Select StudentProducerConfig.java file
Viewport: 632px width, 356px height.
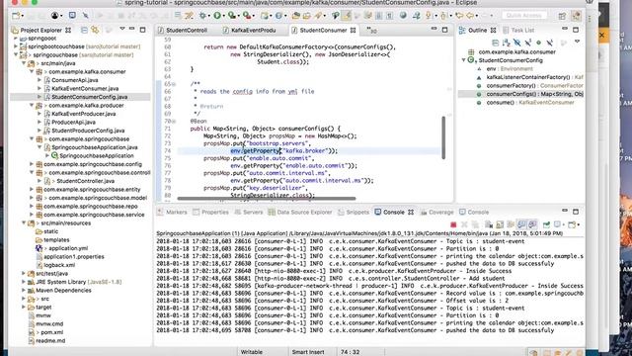(x=88, y=131)
